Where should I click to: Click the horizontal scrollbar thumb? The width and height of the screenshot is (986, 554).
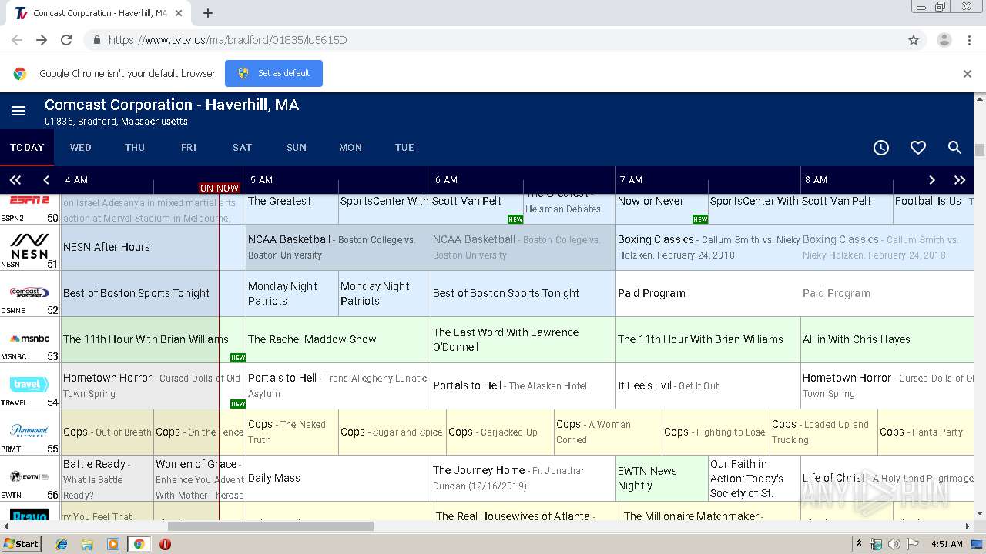click(x=270, y=526)
